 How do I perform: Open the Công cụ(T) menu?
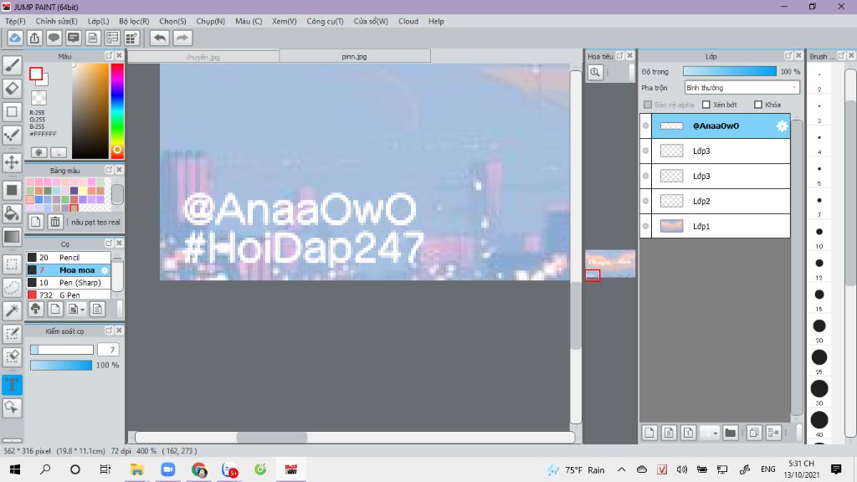pyautogui.click(x=325, y=21)
